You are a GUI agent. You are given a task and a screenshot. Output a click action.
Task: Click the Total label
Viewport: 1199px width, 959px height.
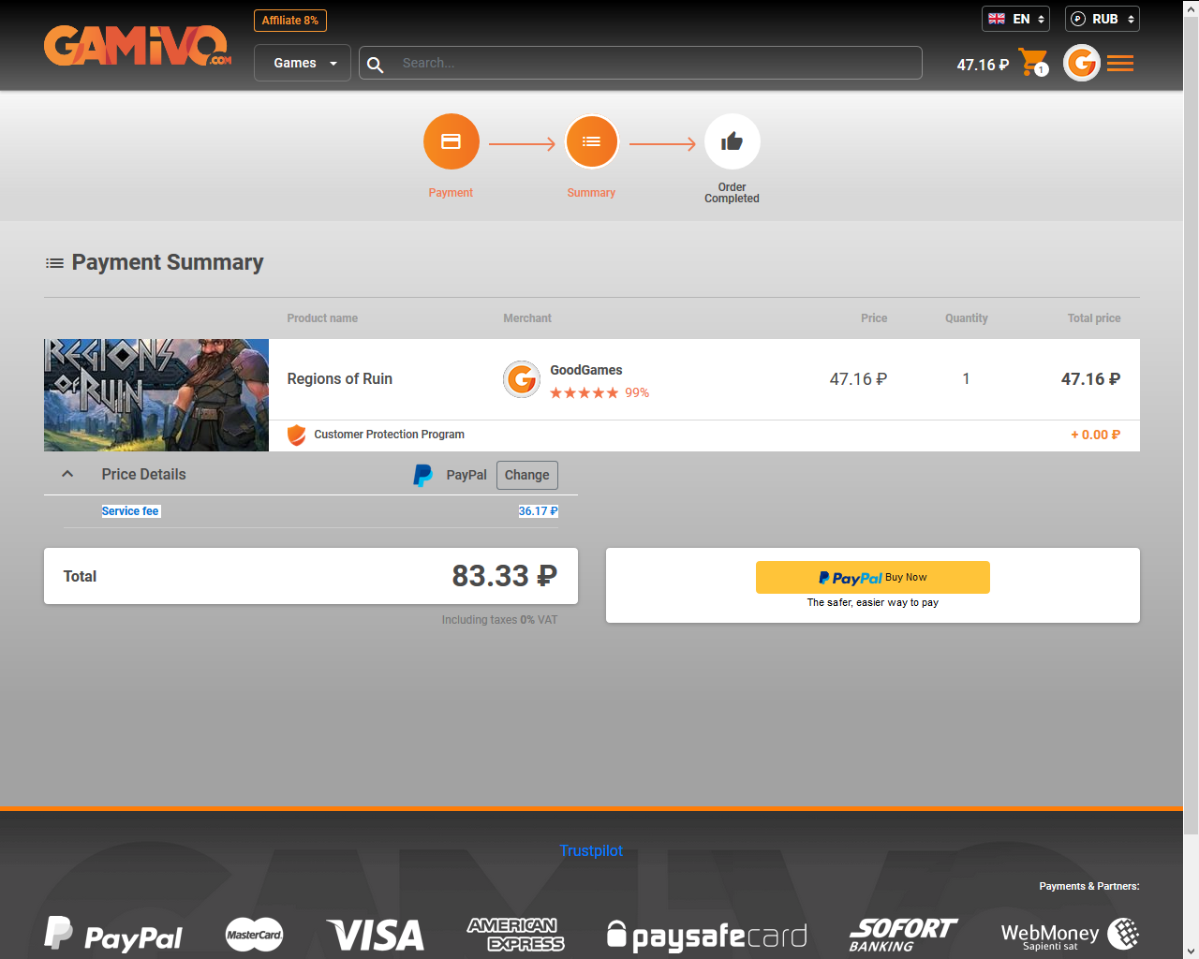[x=80, y=577]
